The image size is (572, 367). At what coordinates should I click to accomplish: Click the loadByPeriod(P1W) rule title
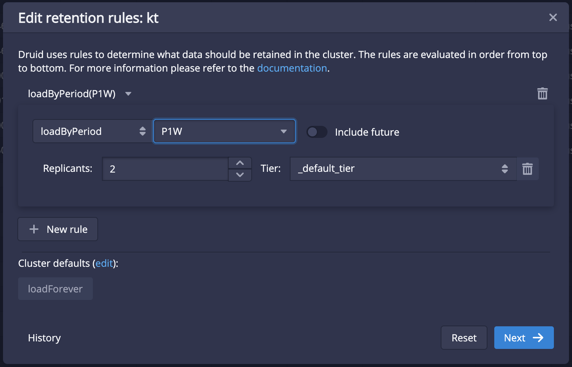(72, 94)
